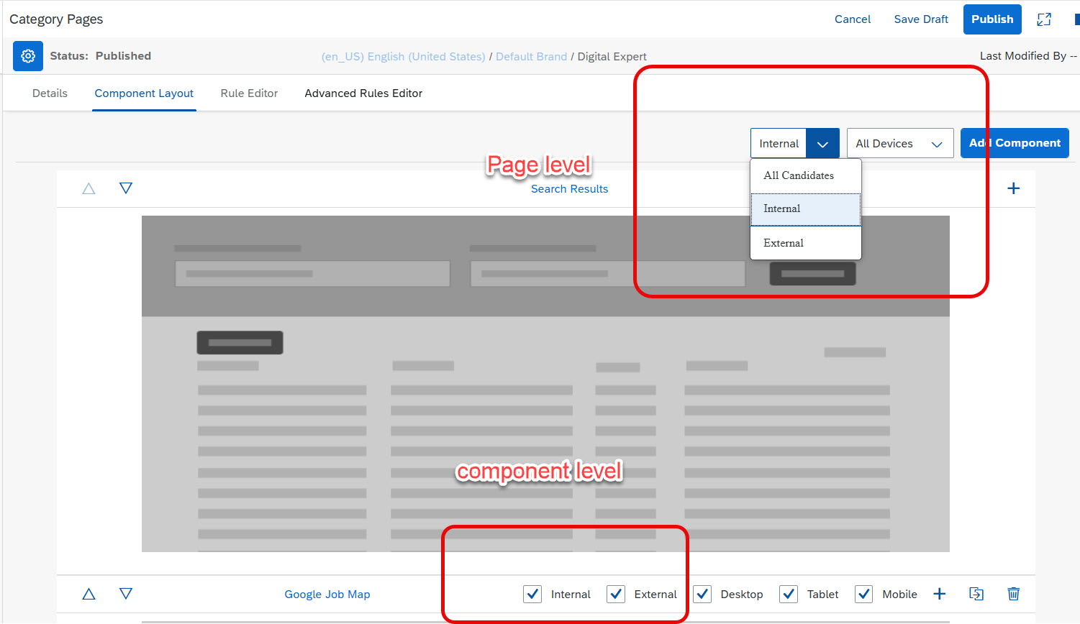Toggle the Tablet checkbox for Google Job Map
This screenshot has height=624, width=1080.
click(789, 595)
